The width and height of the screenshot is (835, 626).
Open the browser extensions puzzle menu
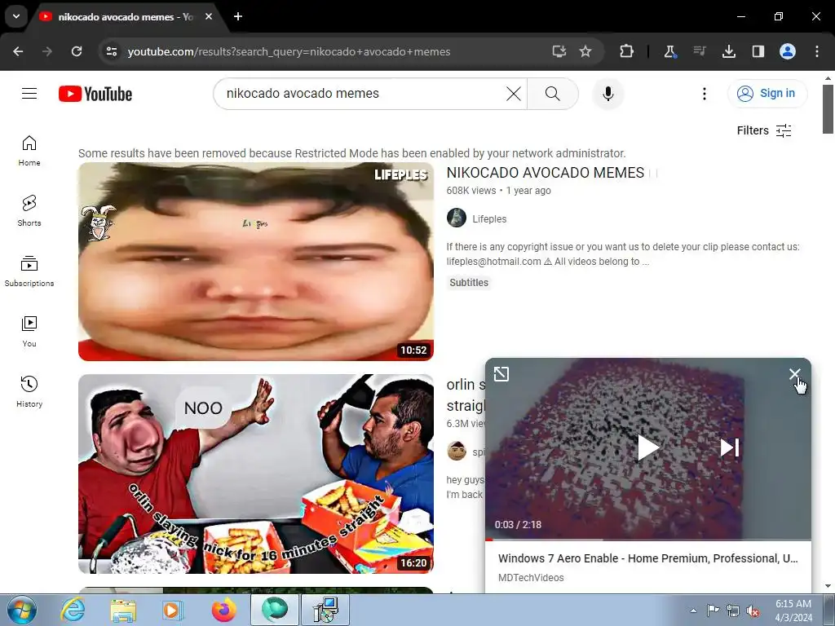(x=627, y=51)
